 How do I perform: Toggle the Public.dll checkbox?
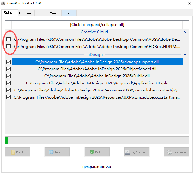tap(8, 76)
